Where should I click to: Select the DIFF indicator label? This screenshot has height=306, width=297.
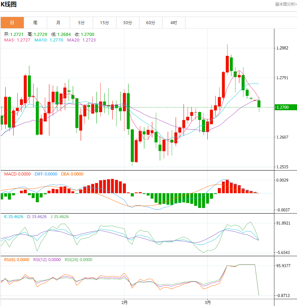click(46, 174)
